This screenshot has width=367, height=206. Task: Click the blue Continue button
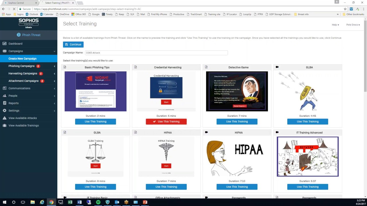[73, 44]
